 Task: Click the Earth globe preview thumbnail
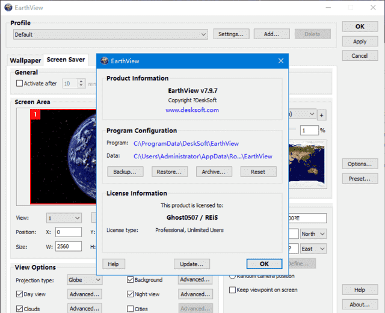(63, 156)
